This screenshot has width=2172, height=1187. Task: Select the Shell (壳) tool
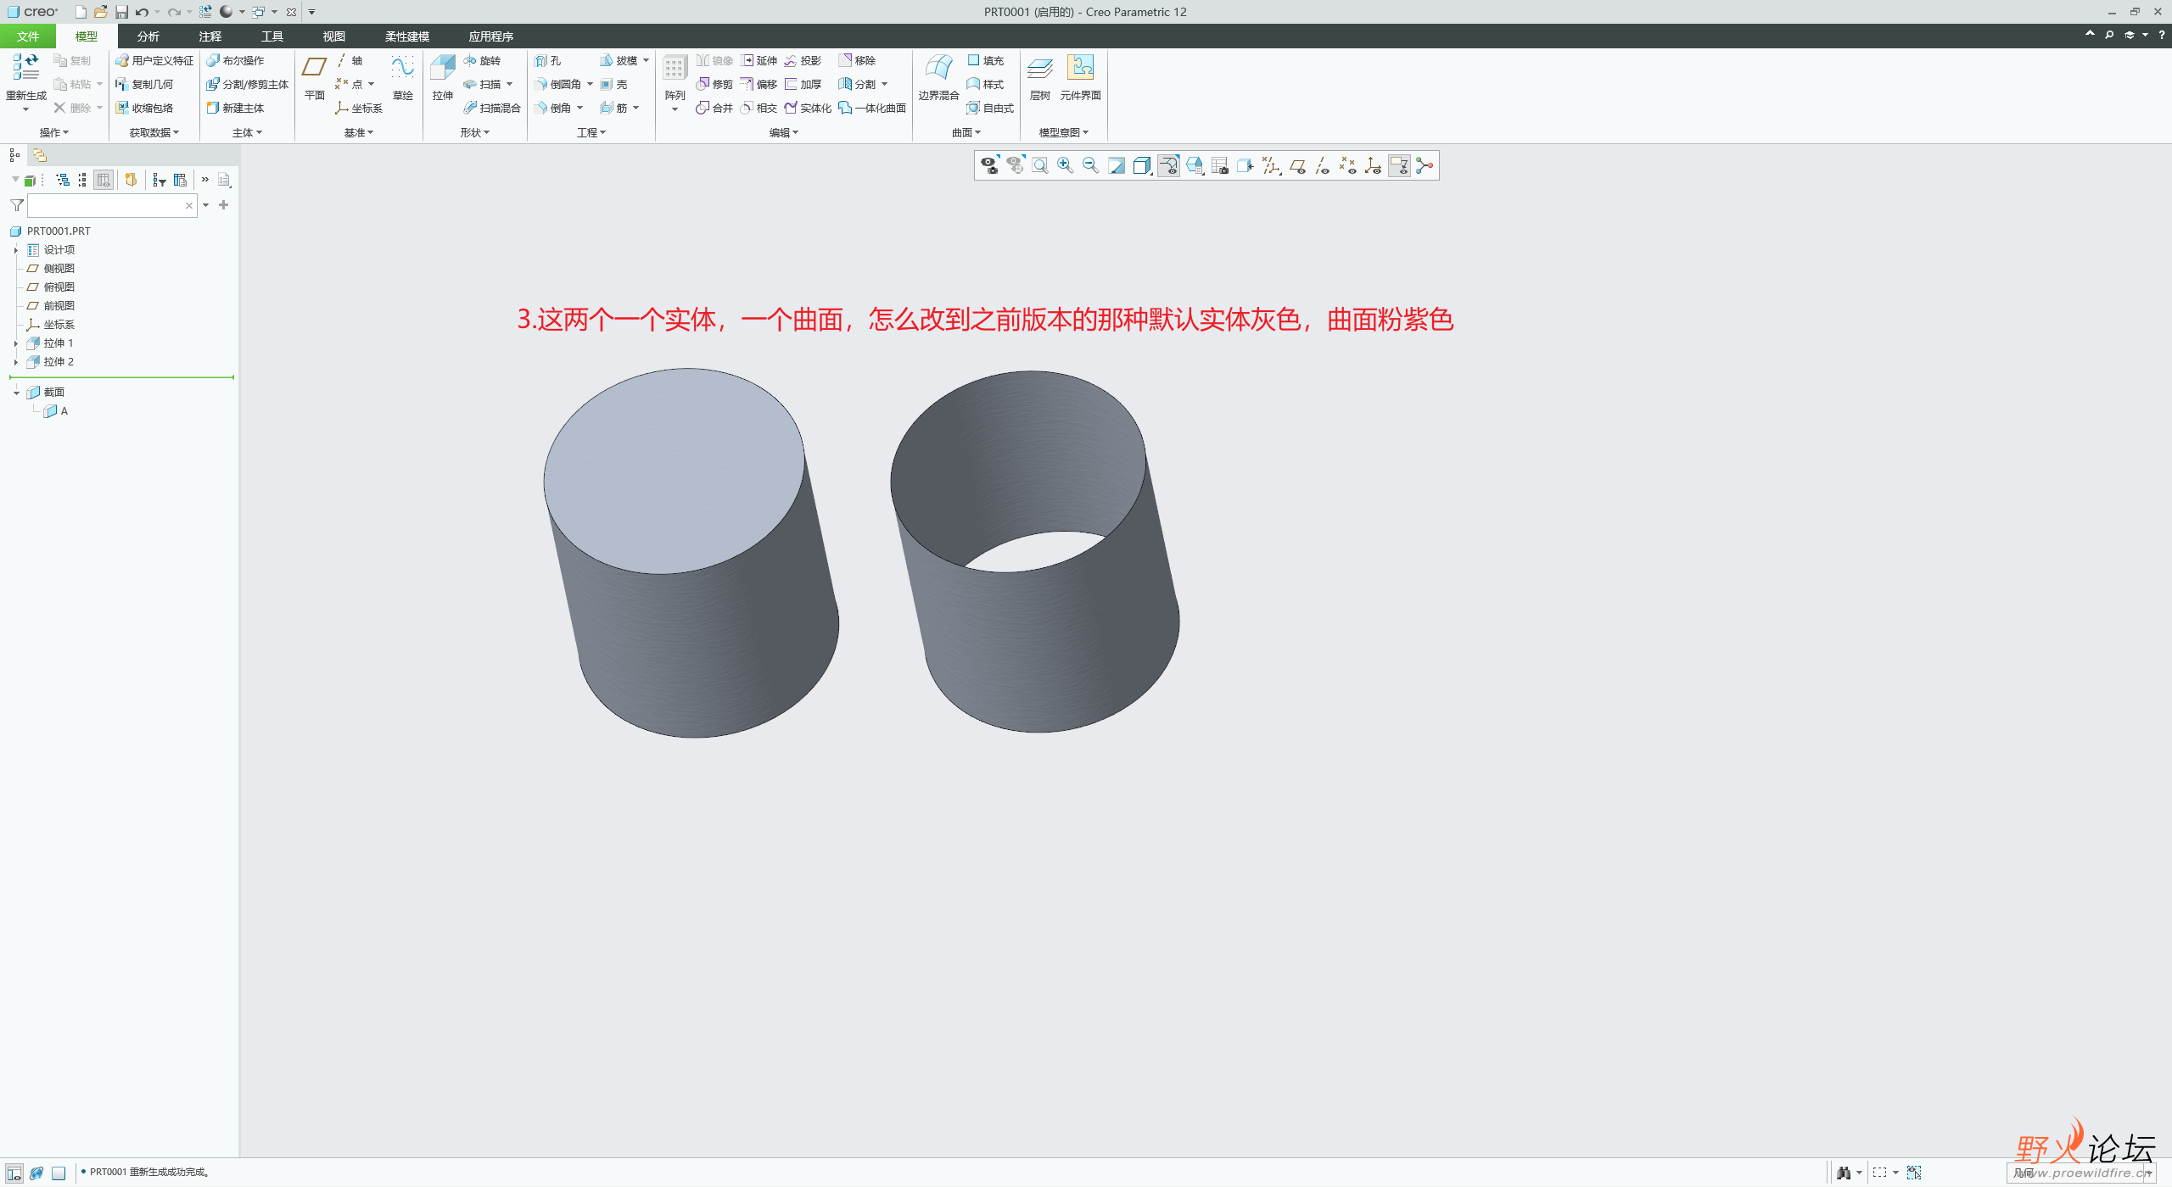(x=613, y=84)
